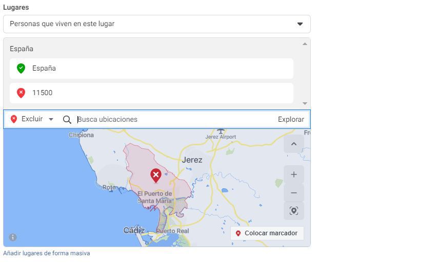
Task: Click the green included pin next to España
Action: pyautogui.click(x=21, y=69)
